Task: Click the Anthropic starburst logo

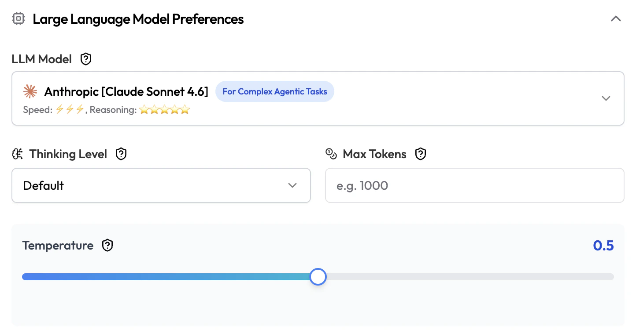Action: pyautogui.click(x=30, y=91)
